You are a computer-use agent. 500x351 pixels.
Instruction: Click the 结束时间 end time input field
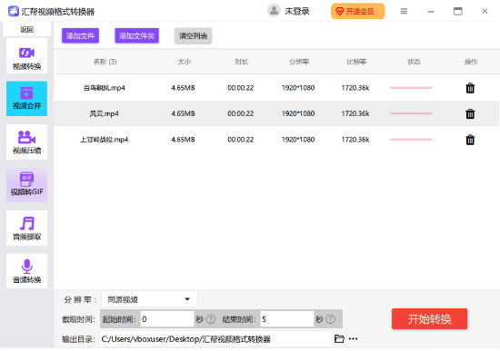point(287,319)
